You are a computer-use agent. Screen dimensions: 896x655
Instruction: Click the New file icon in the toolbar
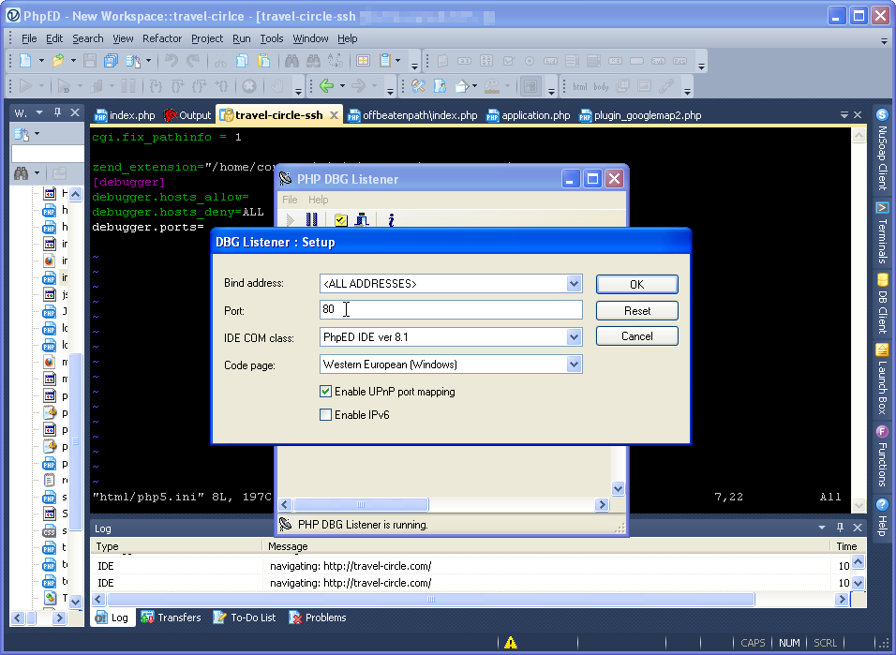(25, 61)
